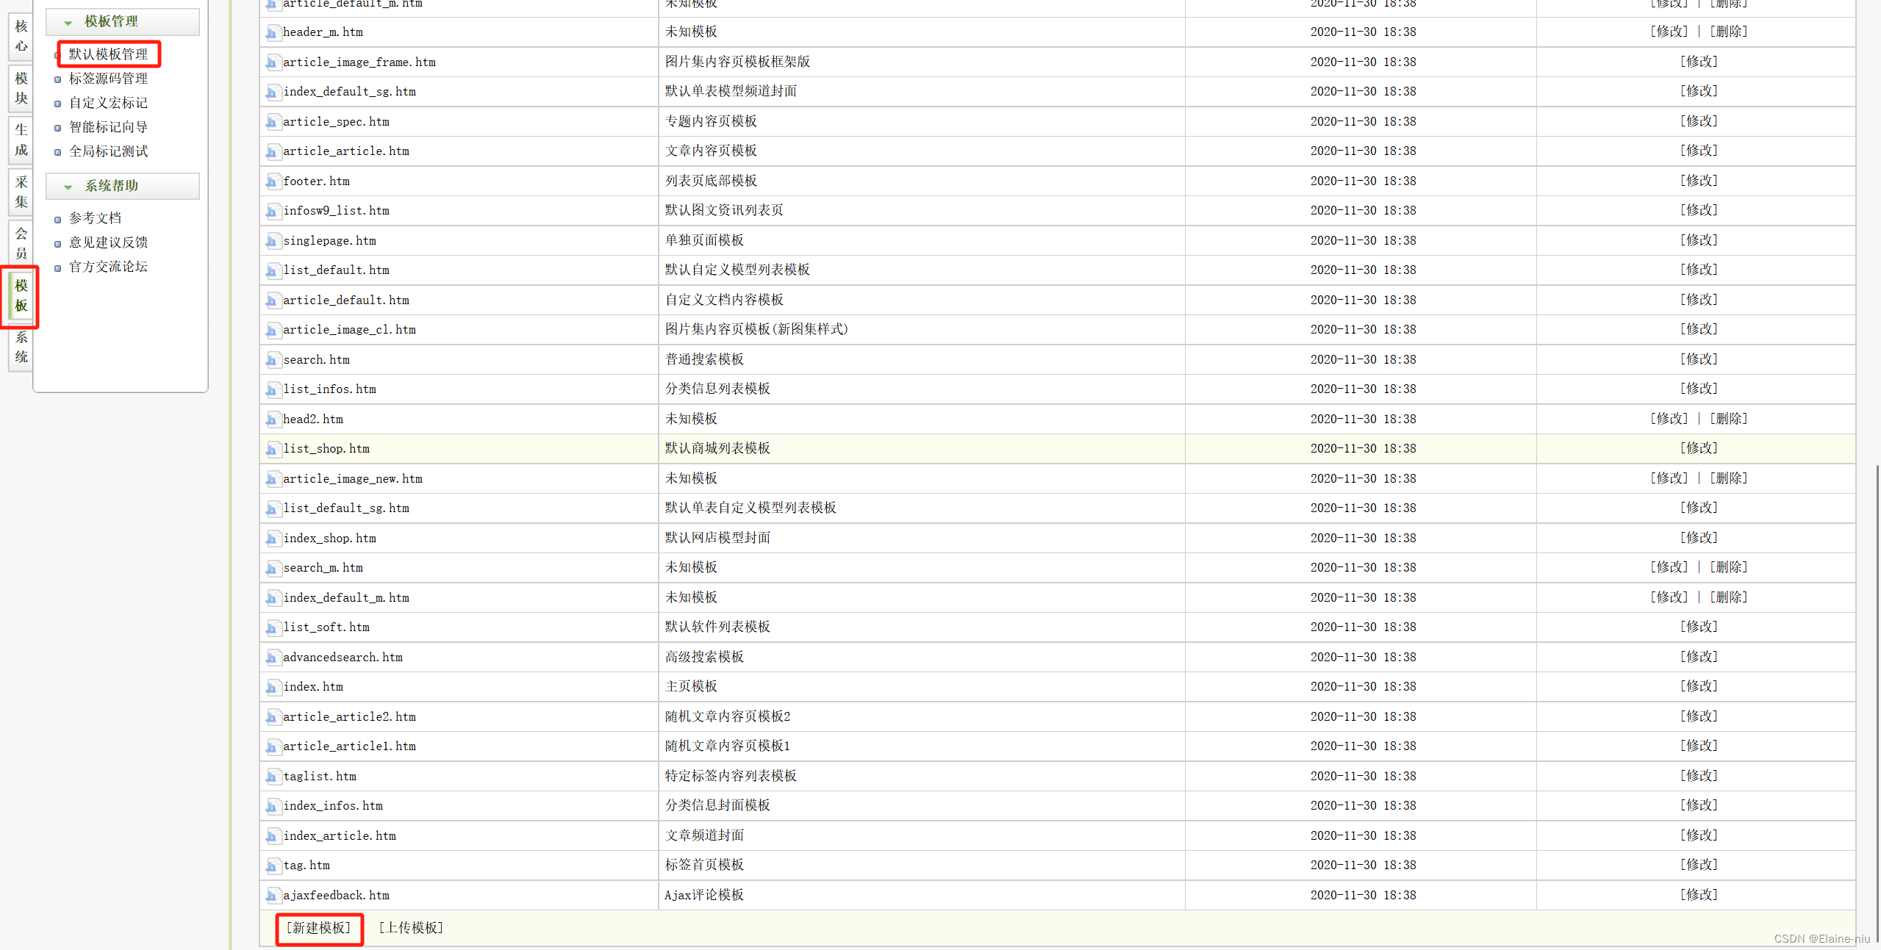
Task: Open 意见建议反馈 help link
Action: tap(108, 242)
